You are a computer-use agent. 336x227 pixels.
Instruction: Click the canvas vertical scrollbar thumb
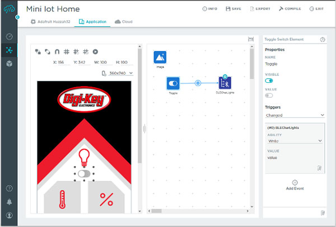point(252,64)
